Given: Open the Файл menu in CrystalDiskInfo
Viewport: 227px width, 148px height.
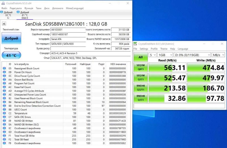Looking at the screenshot, I should (4, 8).
